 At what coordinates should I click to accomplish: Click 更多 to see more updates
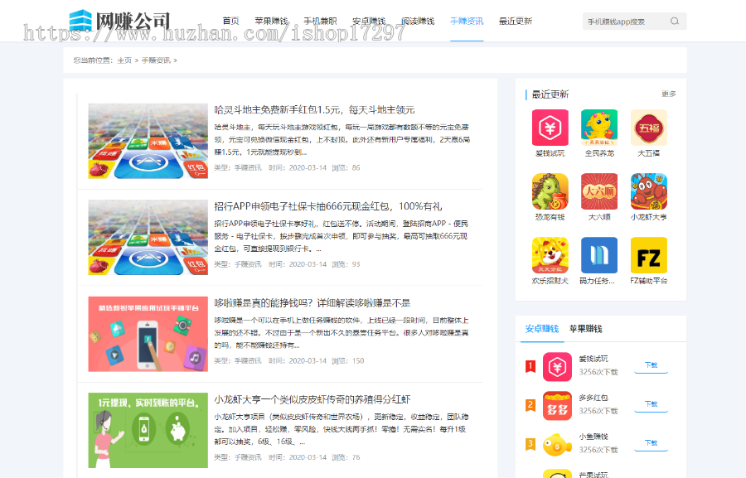click(x=670, y=94)
